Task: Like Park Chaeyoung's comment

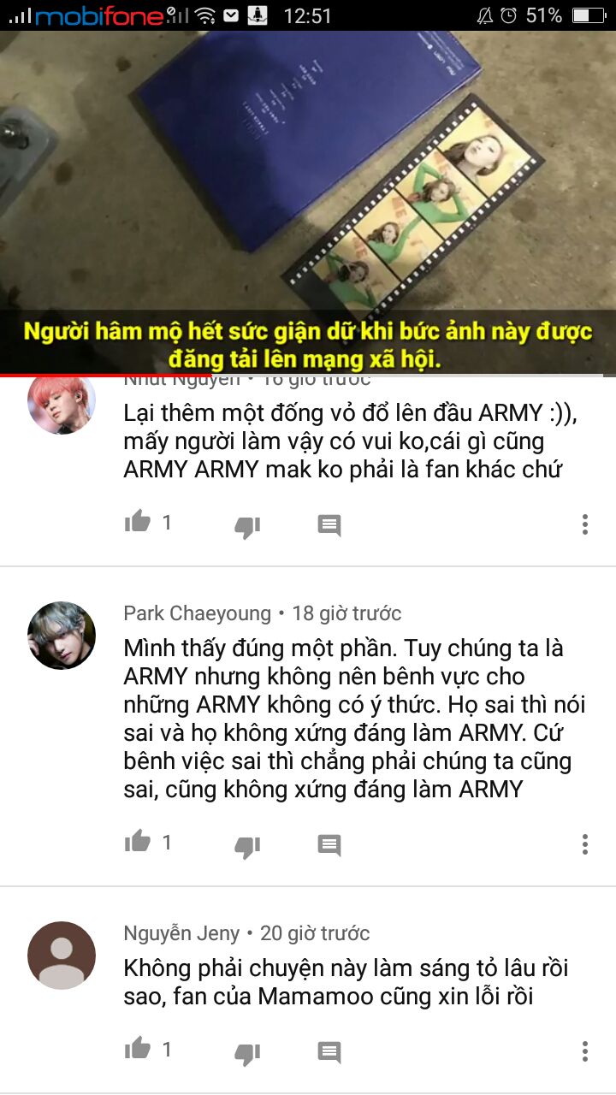Action: click(137, 842)
